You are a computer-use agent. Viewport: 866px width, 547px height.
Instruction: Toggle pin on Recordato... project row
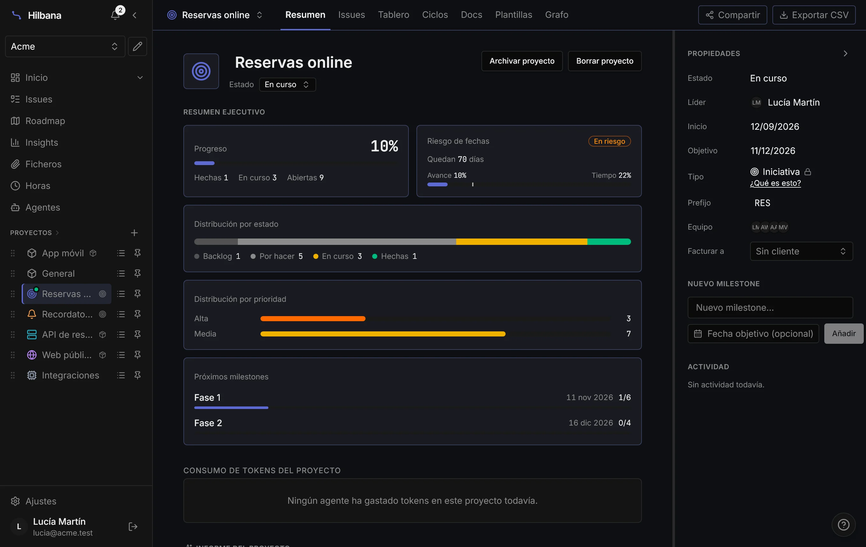tap(137, 314)
